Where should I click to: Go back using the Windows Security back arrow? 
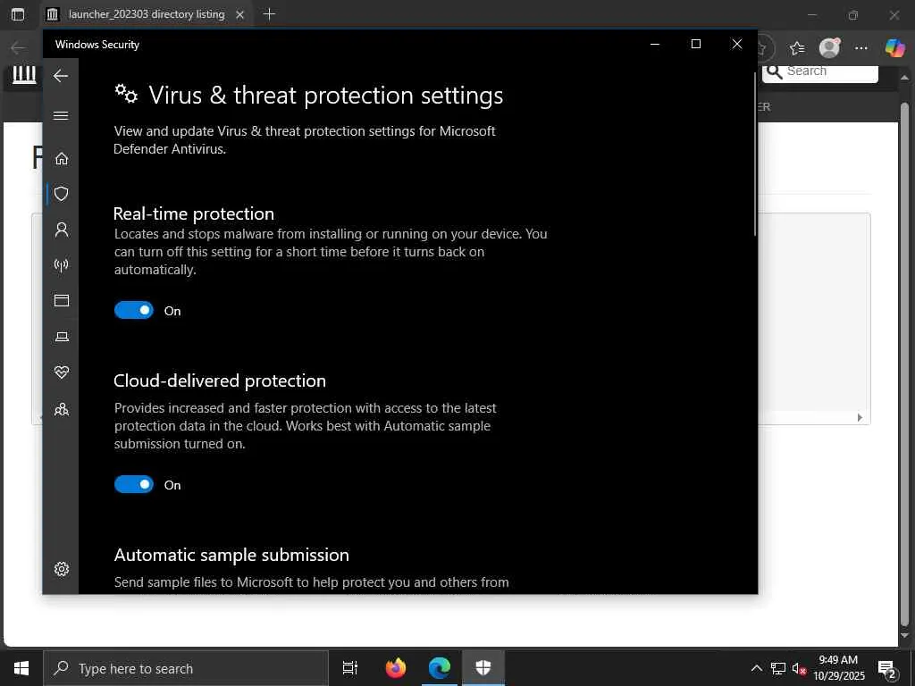click(x=61, y=76)
